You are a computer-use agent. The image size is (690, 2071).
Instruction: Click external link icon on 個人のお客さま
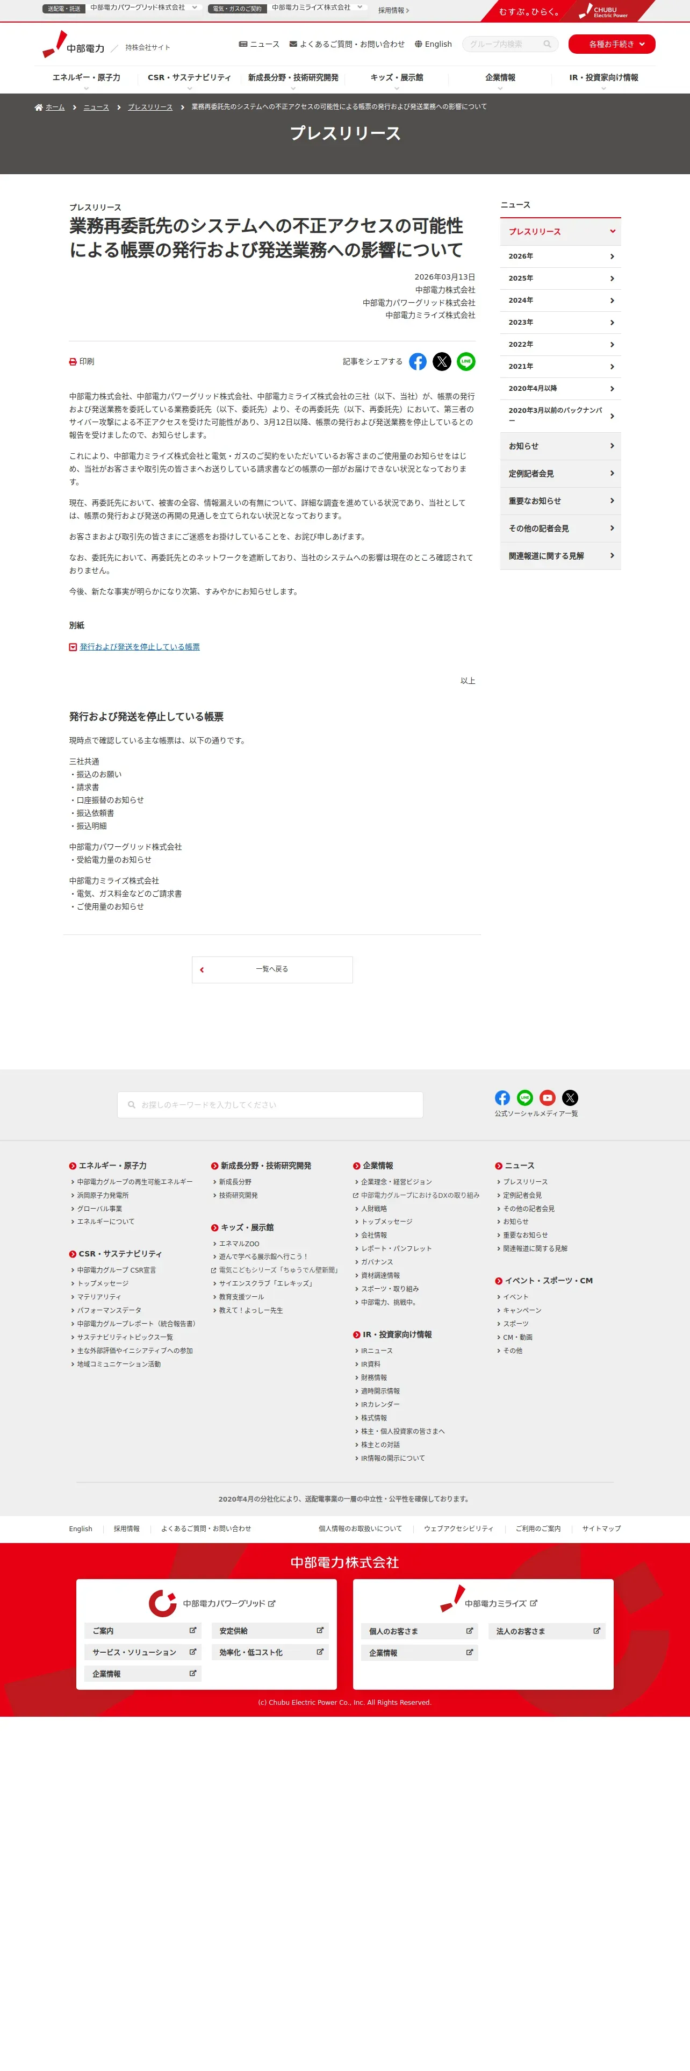tap(470, 1631)
